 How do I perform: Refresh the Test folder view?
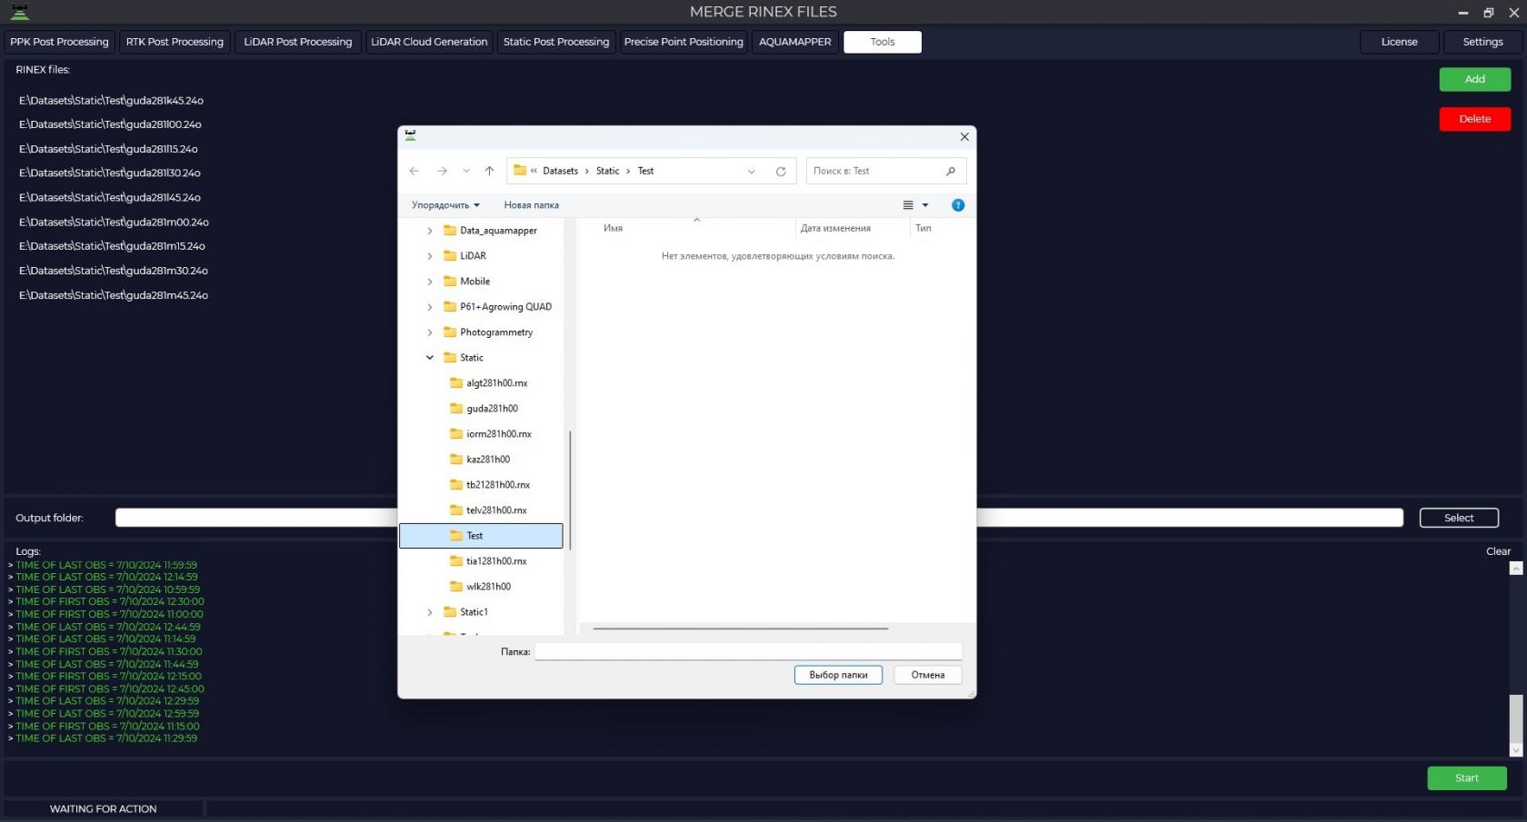[781, 171]
